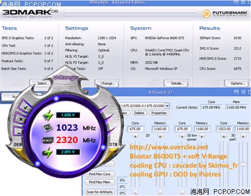The width and height of the screenshot is (251, 196).
Task: Click Scan for Artifacts in ATITool
Action: (x=100, y=192)
